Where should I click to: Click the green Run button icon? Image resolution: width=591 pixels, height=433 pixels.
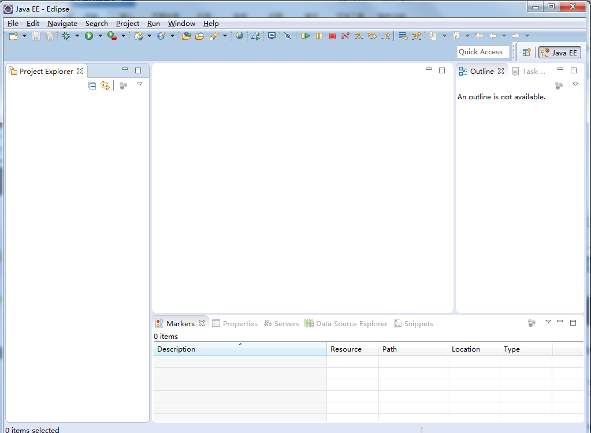89,36
